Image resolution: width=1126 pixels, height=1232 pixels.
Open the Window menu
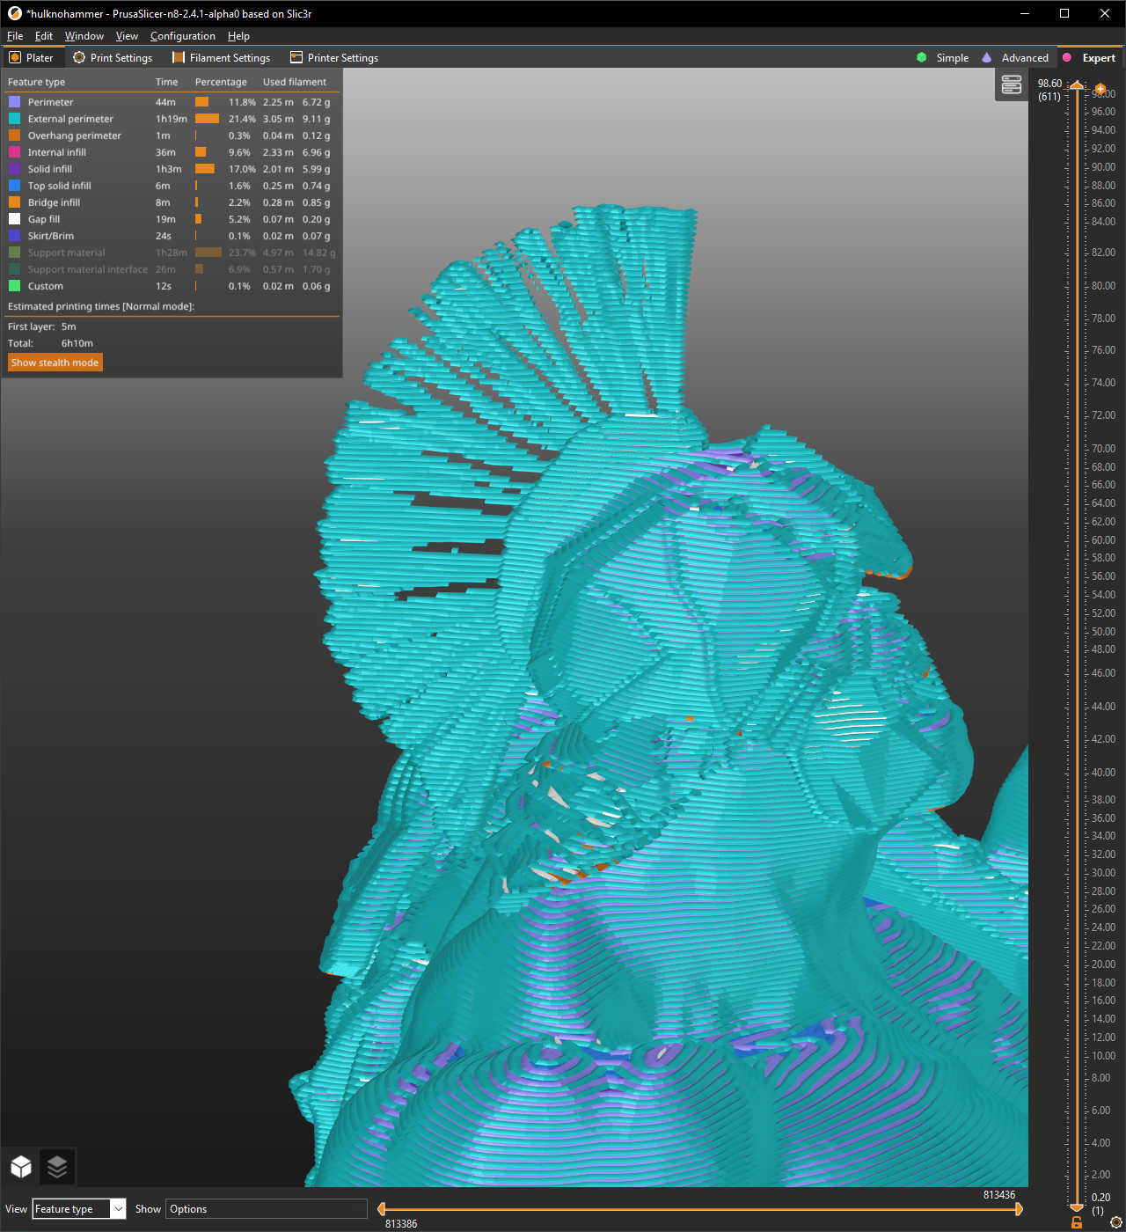pyautogui.click(x=84, y=36)
